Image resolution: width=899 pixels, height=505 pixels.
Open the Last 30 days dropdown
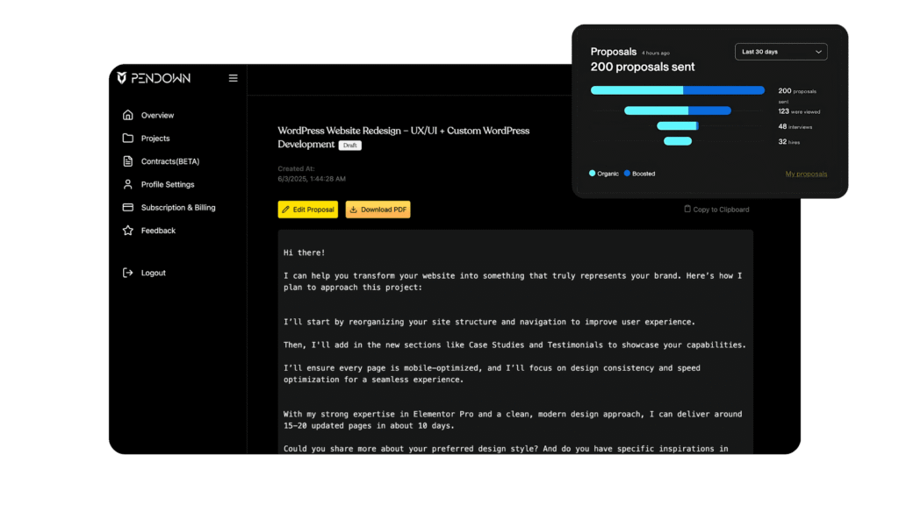(x=780, y=52)
